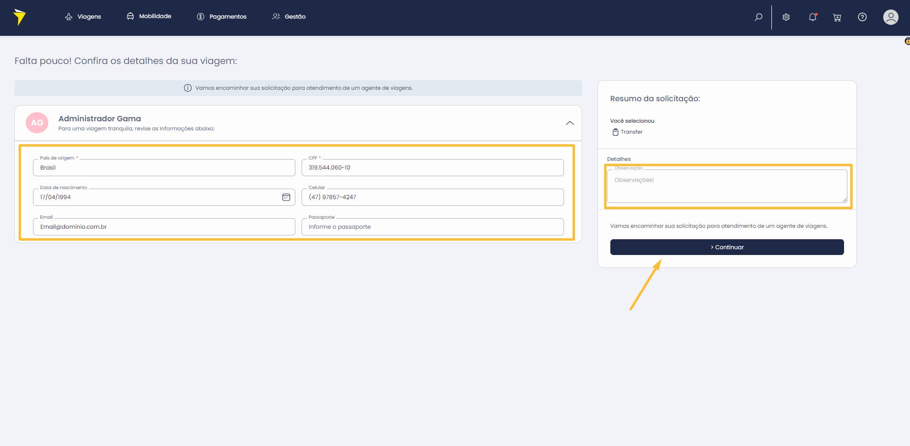Click the info icon in banner
Screen dimensions: 910x446
click(188, 88)
